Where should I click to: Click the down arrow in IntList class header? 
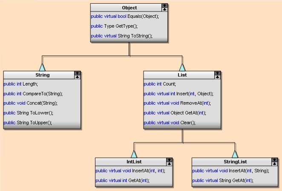click(169, 164)
